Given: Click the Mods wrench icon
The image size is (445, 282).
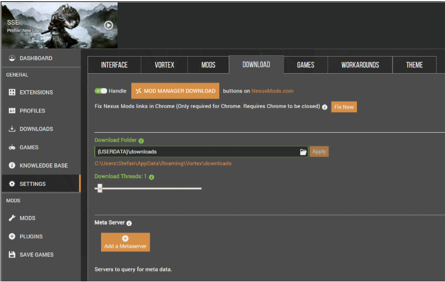Looking at the screenshot, I should click(12, 218).
